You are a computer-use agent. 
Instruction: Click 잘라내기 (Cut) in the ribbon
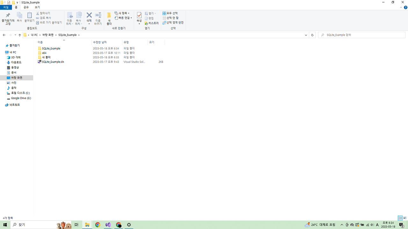(x=43, y=13)
